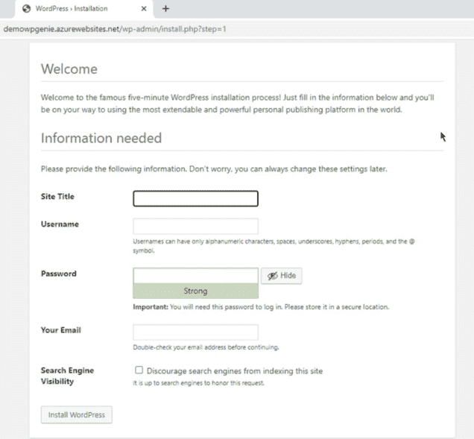Click the Site Title label
Image resolution: width=474 pixels, height=439 pixels.
pyautogui.click(x=57, y=197)
